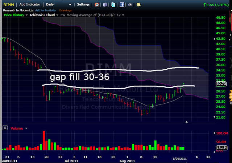Open the Drawings menu
This screenshot has height=163, width=232.
coord(65,10)
